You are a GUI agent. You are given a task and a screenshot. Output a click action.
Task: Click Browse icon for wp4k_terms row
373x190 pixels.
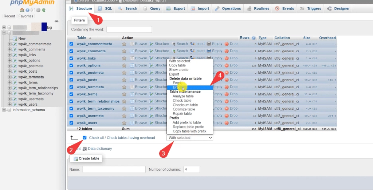(x=132, y=94)
